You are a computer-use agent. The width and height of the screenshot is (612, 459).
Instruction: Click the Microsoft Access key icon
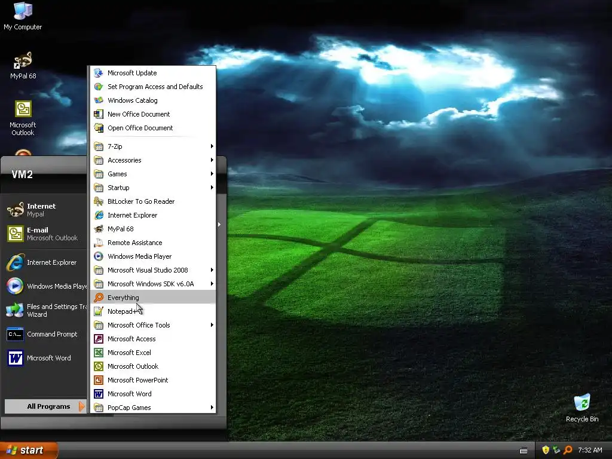(x=99, y=339)
